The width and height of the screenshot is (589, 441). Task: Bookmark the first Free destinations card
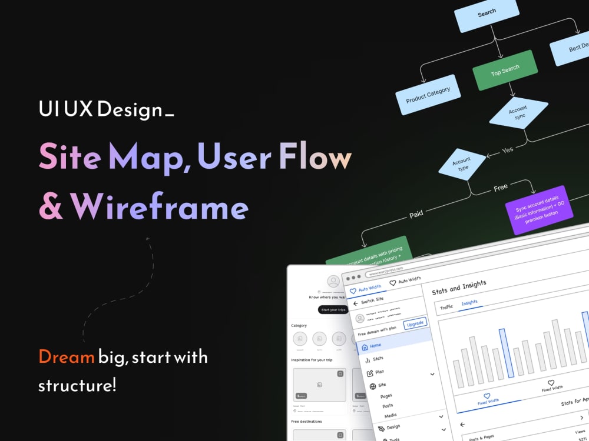340,435
